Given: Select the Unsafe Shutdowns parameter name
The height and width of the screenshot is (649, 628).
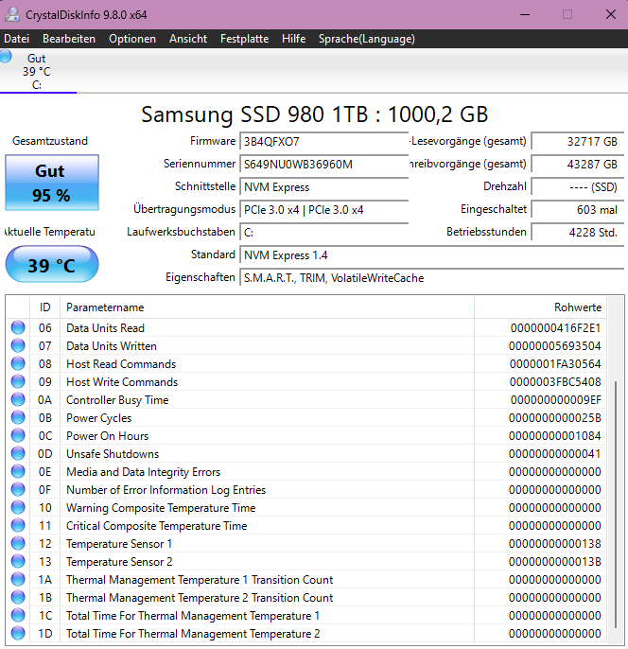Looking at the screenshot, I should pyautogui.click(x=113, y=454).
